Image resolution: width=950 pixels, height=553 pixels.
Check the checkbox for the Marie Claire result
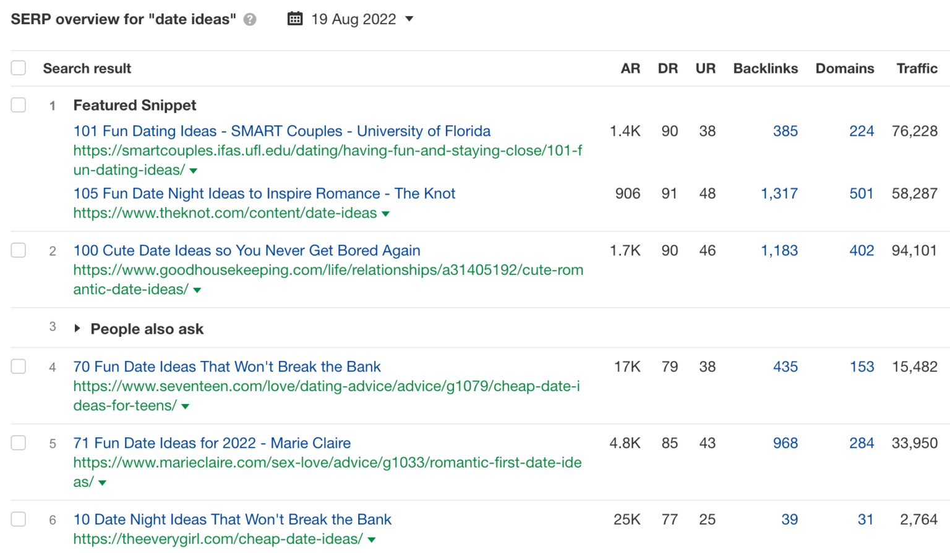click(x=18, y=442)
